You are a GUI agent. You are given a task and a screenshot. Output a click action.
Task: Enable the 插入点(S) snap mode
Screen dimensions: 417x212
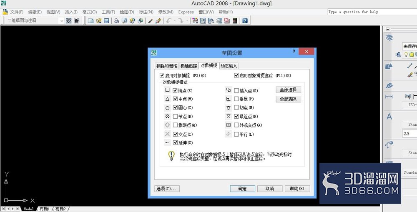point(236,91)
